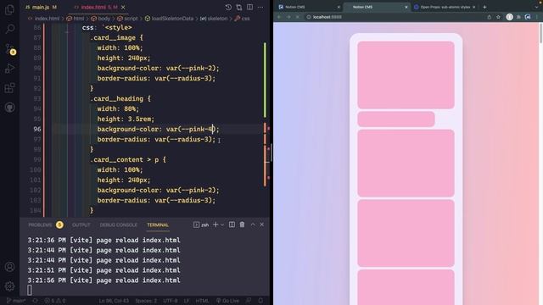Image resolution: width=543 pixels, height=305 pixels.
Task: Open the GitHub view in activity bar
Action: [9, 108]
